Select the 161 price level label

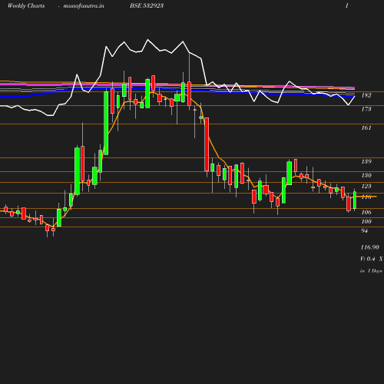pos(366,127)
